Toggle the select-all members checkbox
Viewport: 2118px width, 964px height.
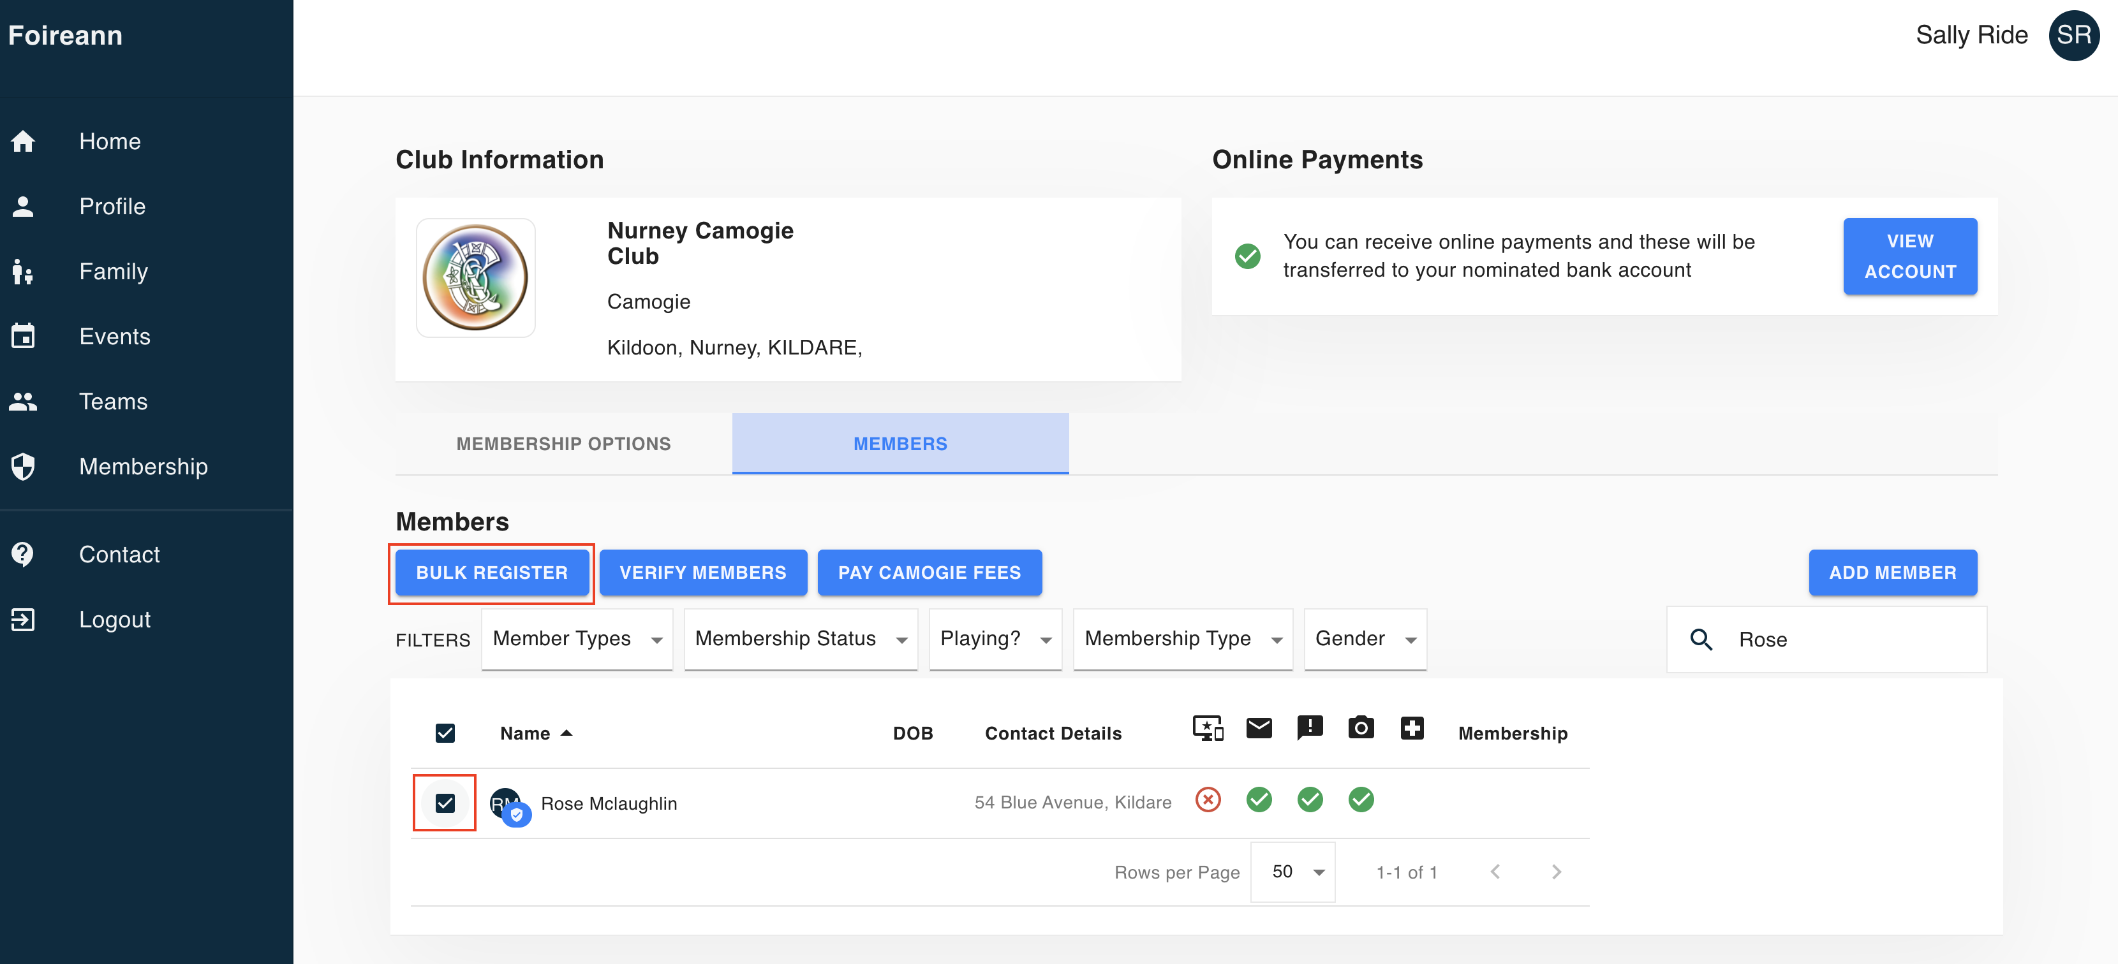click(445, 733)
